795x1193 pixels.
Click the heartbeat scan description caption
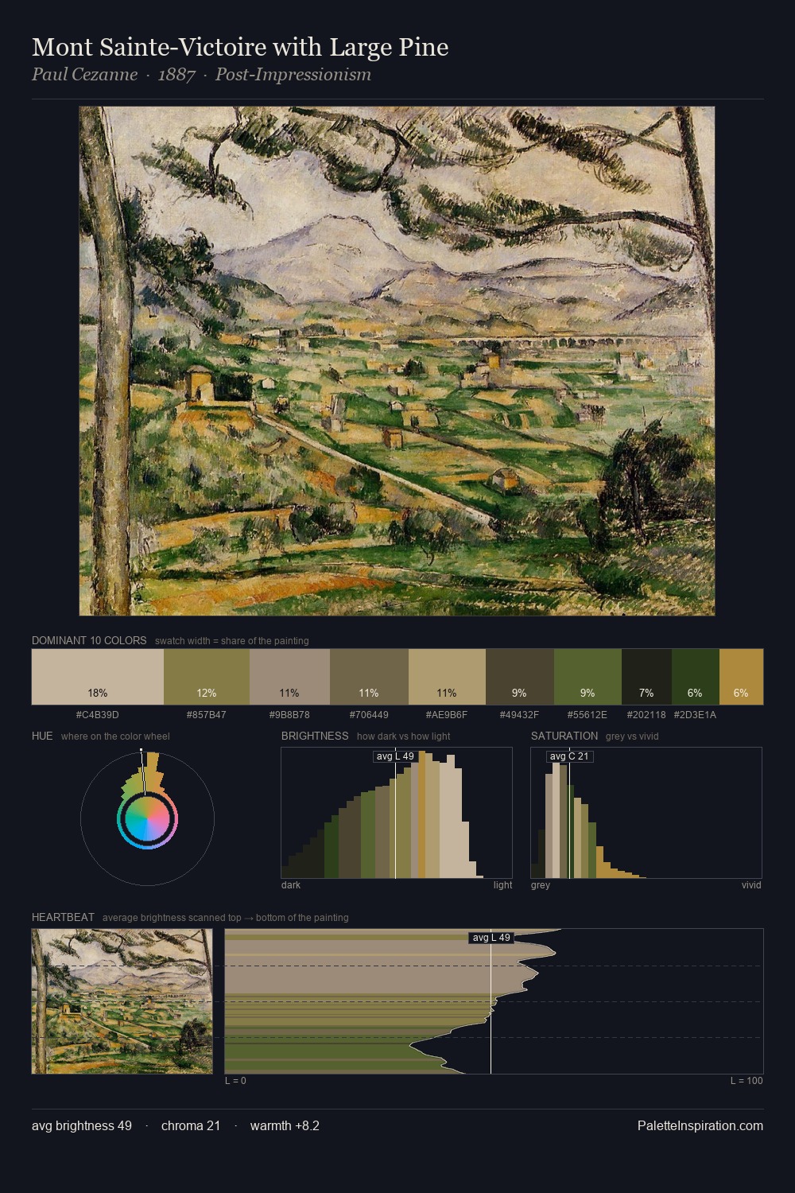[226, 917]
